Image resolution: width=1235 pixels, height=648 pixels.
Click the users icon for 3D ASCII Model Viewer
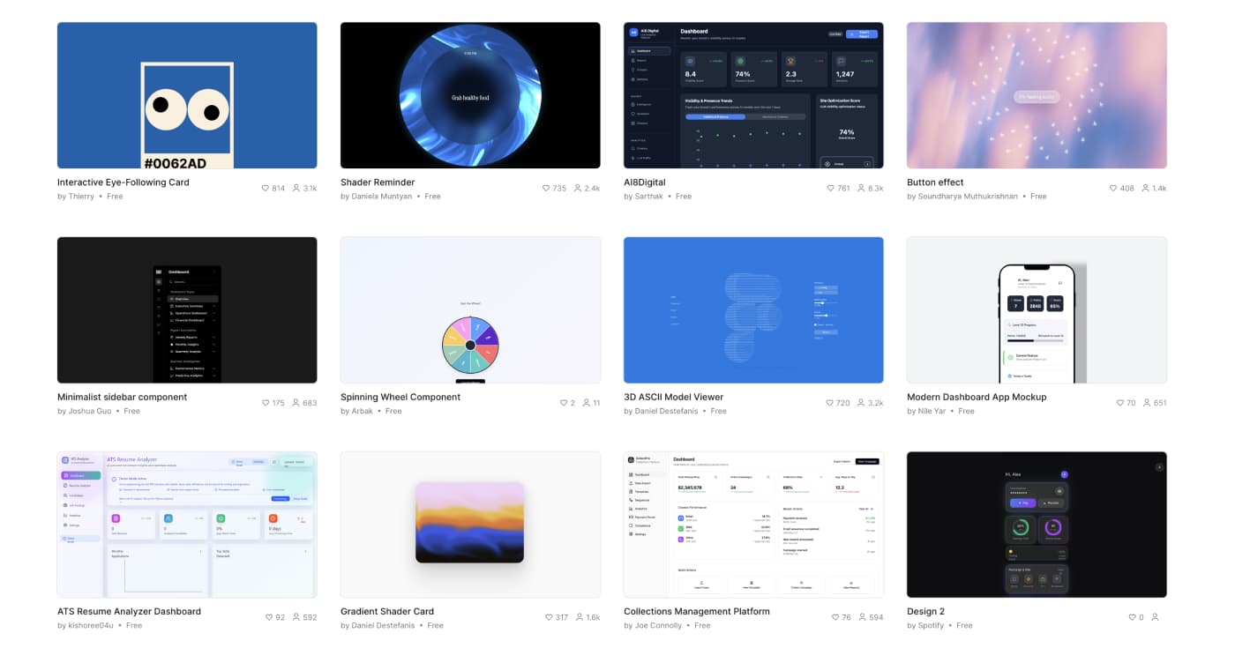861,403
